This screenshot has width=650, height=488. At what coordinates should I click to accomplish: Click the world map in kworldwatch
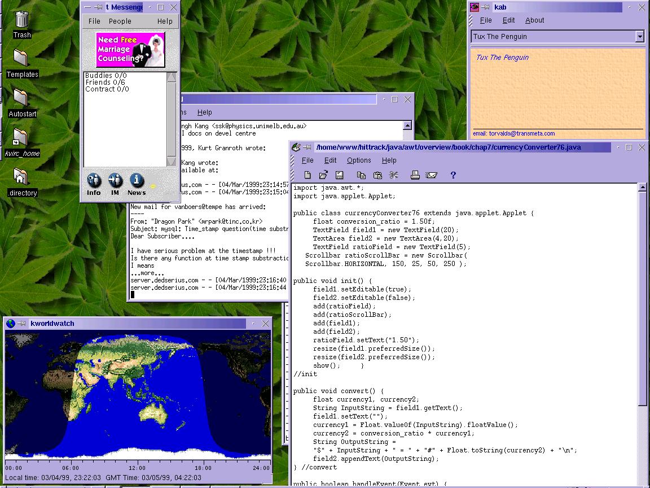138,395
